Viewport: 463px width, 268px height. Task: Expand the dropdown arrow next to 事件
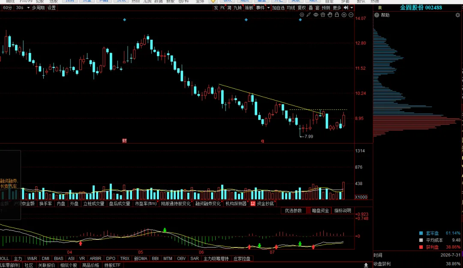[x=268, y=8]
